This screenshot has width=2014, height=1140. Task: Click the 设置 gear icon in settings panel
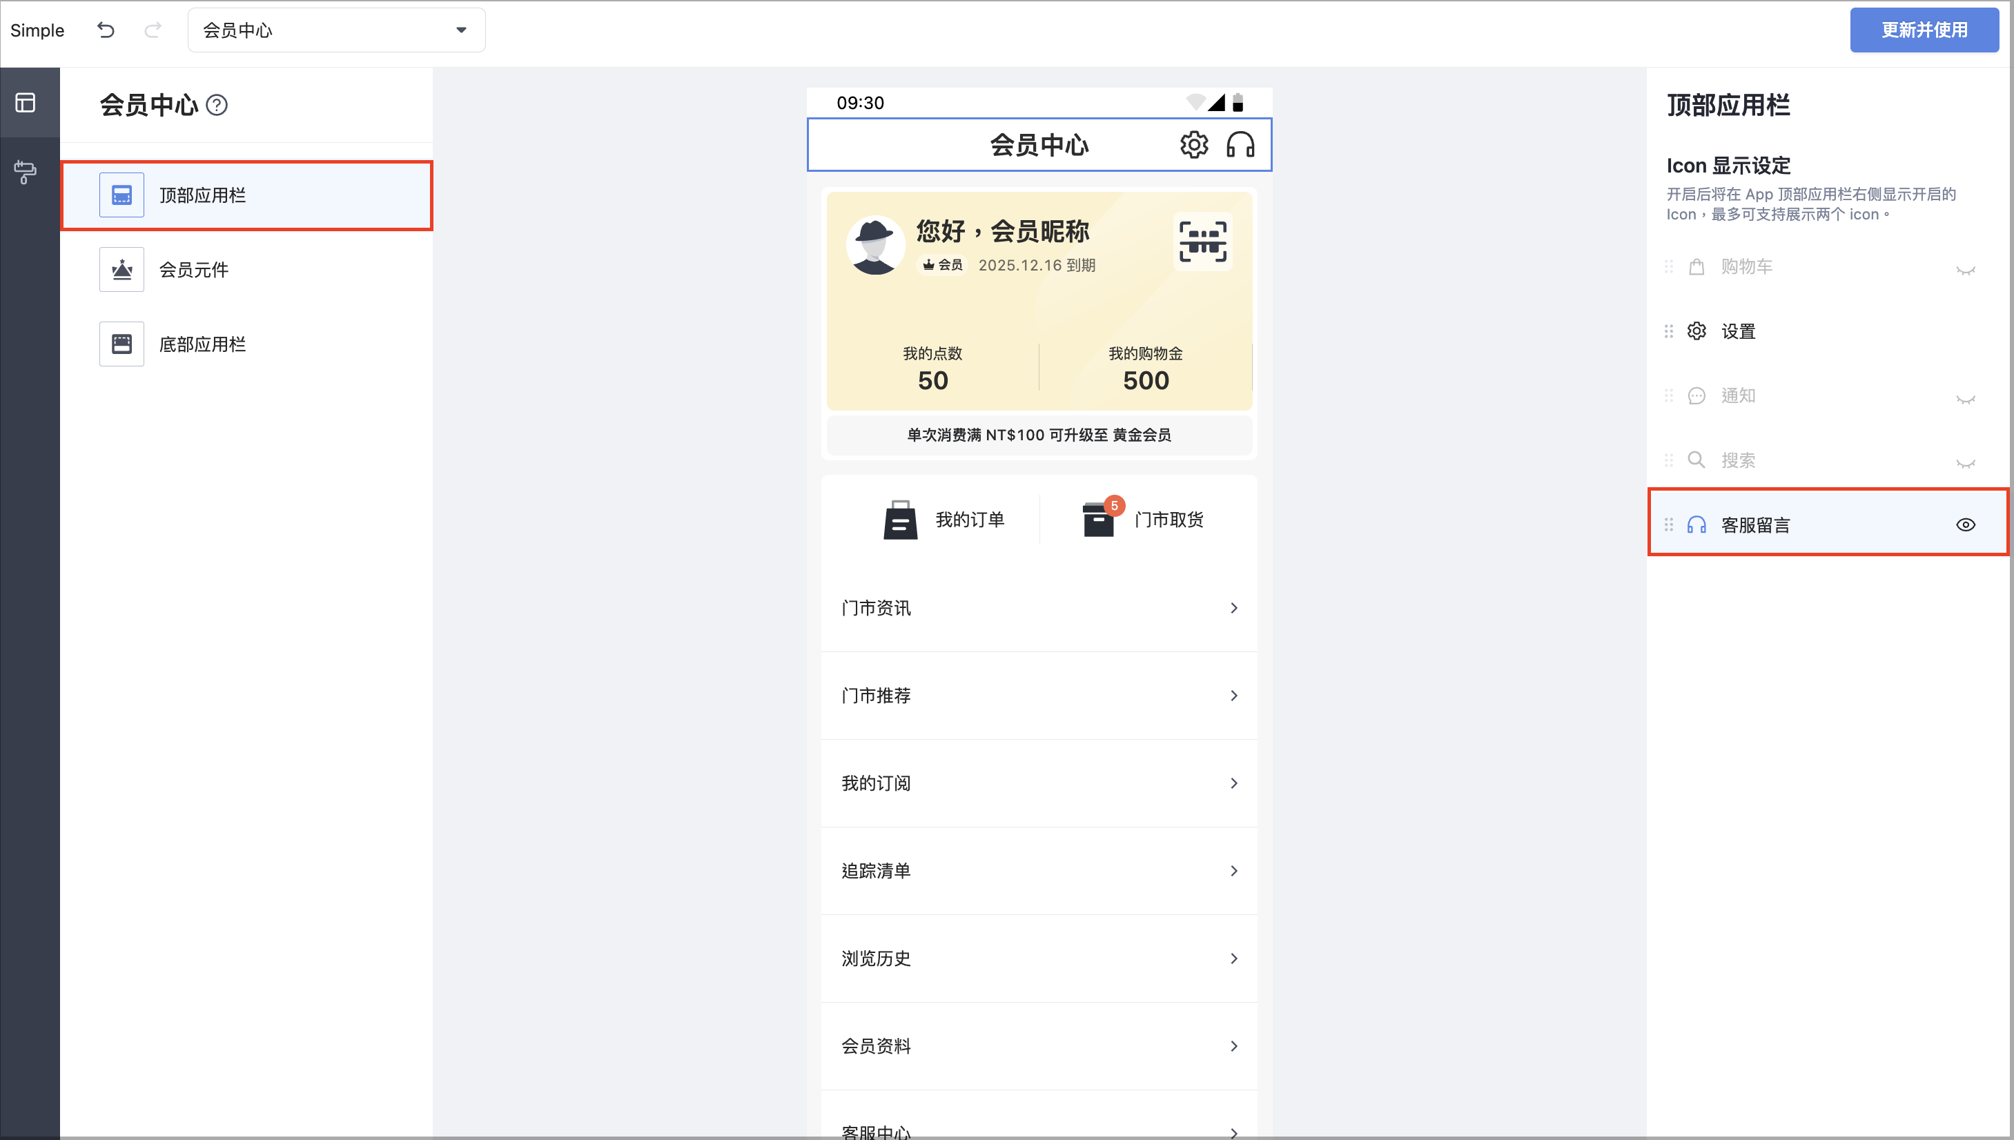pyautogui.click(x=1696, y=331)
